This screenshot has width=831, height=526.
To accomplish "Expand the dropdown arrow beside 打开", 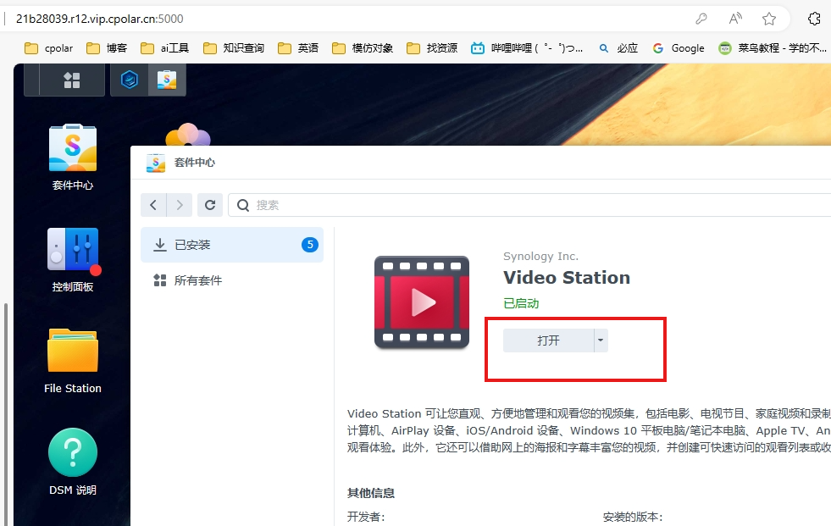I will tap(601, 340).
